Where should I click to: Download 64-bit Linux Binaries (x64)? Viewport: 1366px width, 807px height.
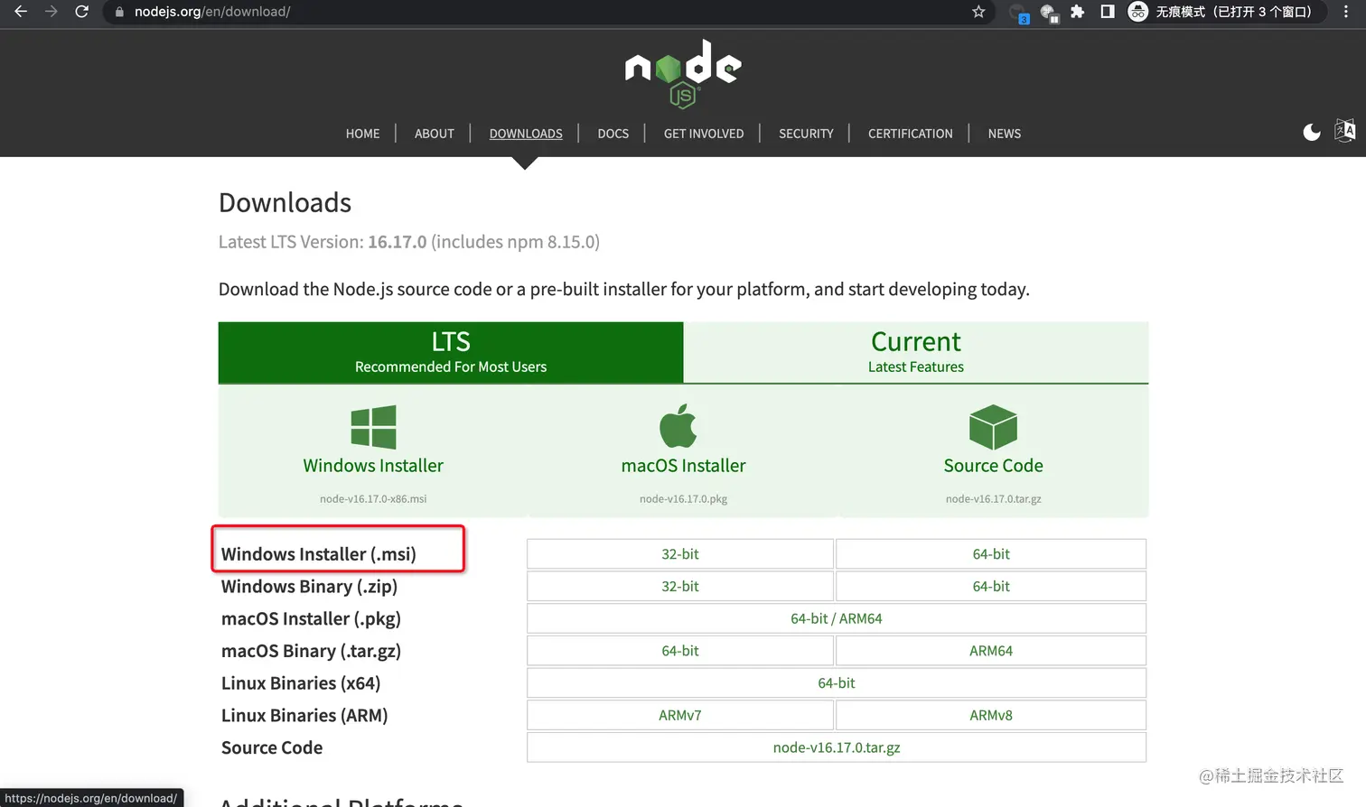click(x=837, y=683)
